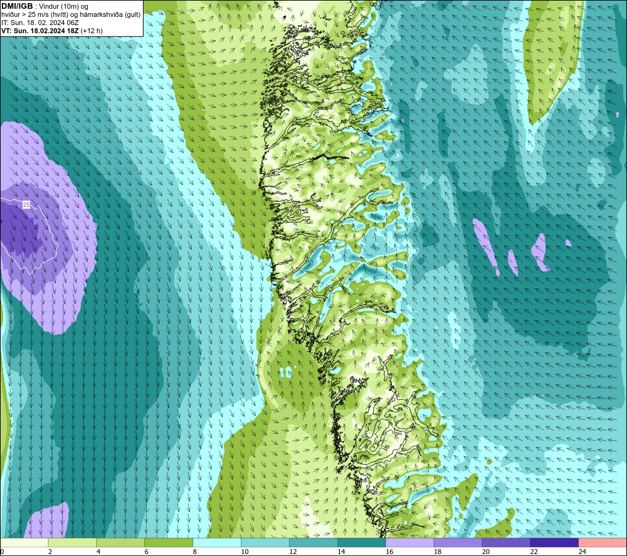Click the 'DMI/IGB' title text

(x=17, y=6)
